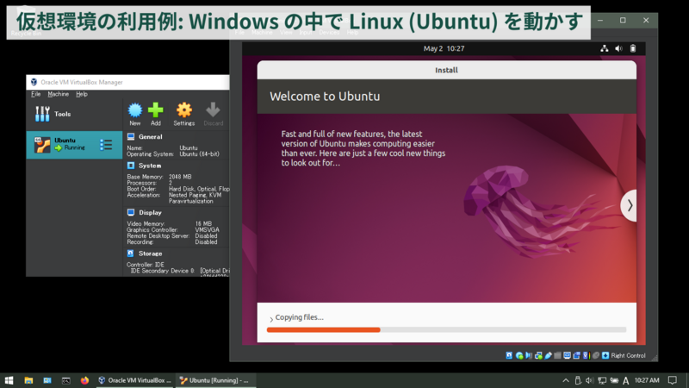Open the list menu icon beside Ubuntu VM
This screenshot has height=388, width=689.
(x=106, y=145)
